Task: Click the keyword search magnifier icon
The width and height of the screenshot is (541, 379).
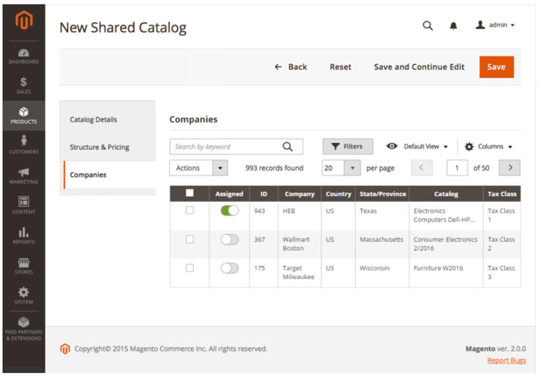Action: [287, 147]
